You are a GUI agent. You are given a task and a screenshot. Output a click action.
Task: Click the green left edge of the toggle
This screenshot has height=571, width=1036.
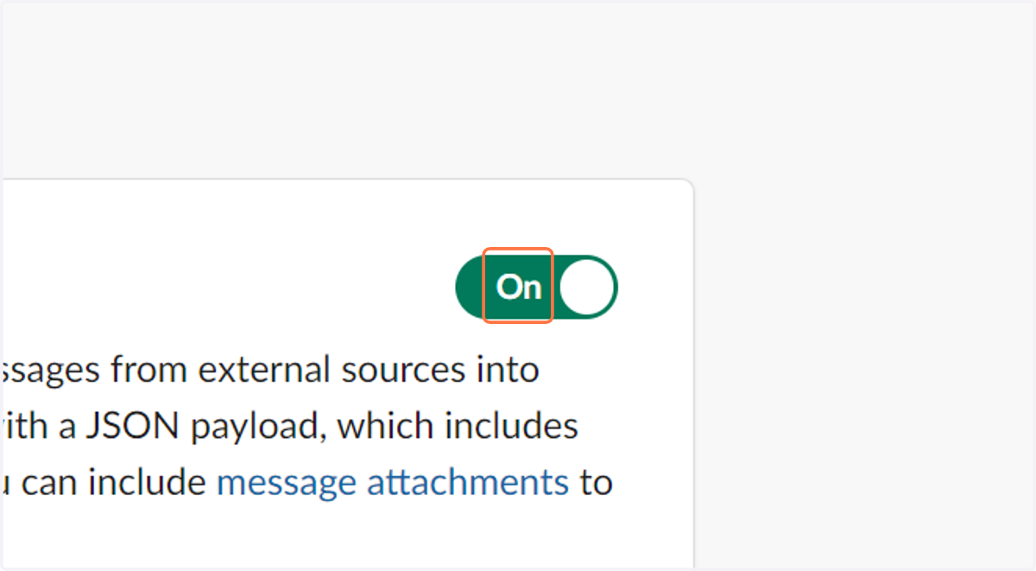click(469, 287)
